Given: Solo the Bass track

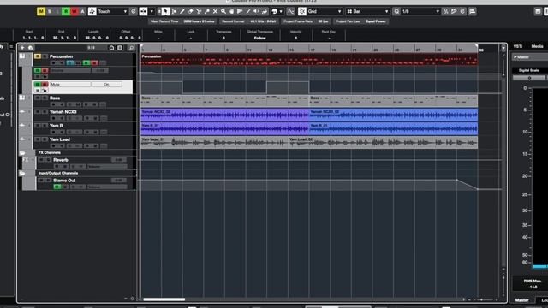Looking at the screenshot, I should [45, 98].
